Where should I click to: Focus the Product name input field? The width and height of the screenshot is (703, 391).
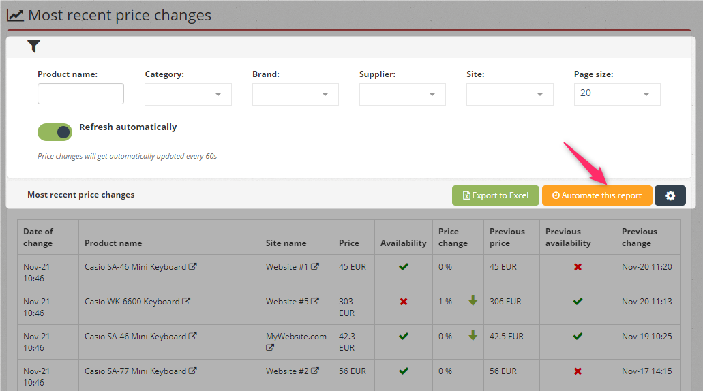80,93
